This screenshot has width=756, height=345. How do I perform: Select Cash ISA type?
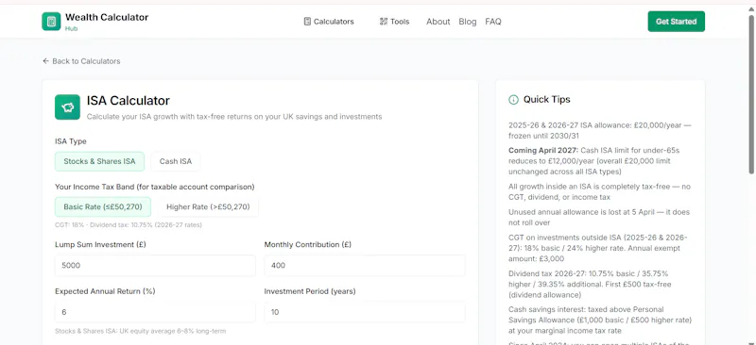[176, 162]
